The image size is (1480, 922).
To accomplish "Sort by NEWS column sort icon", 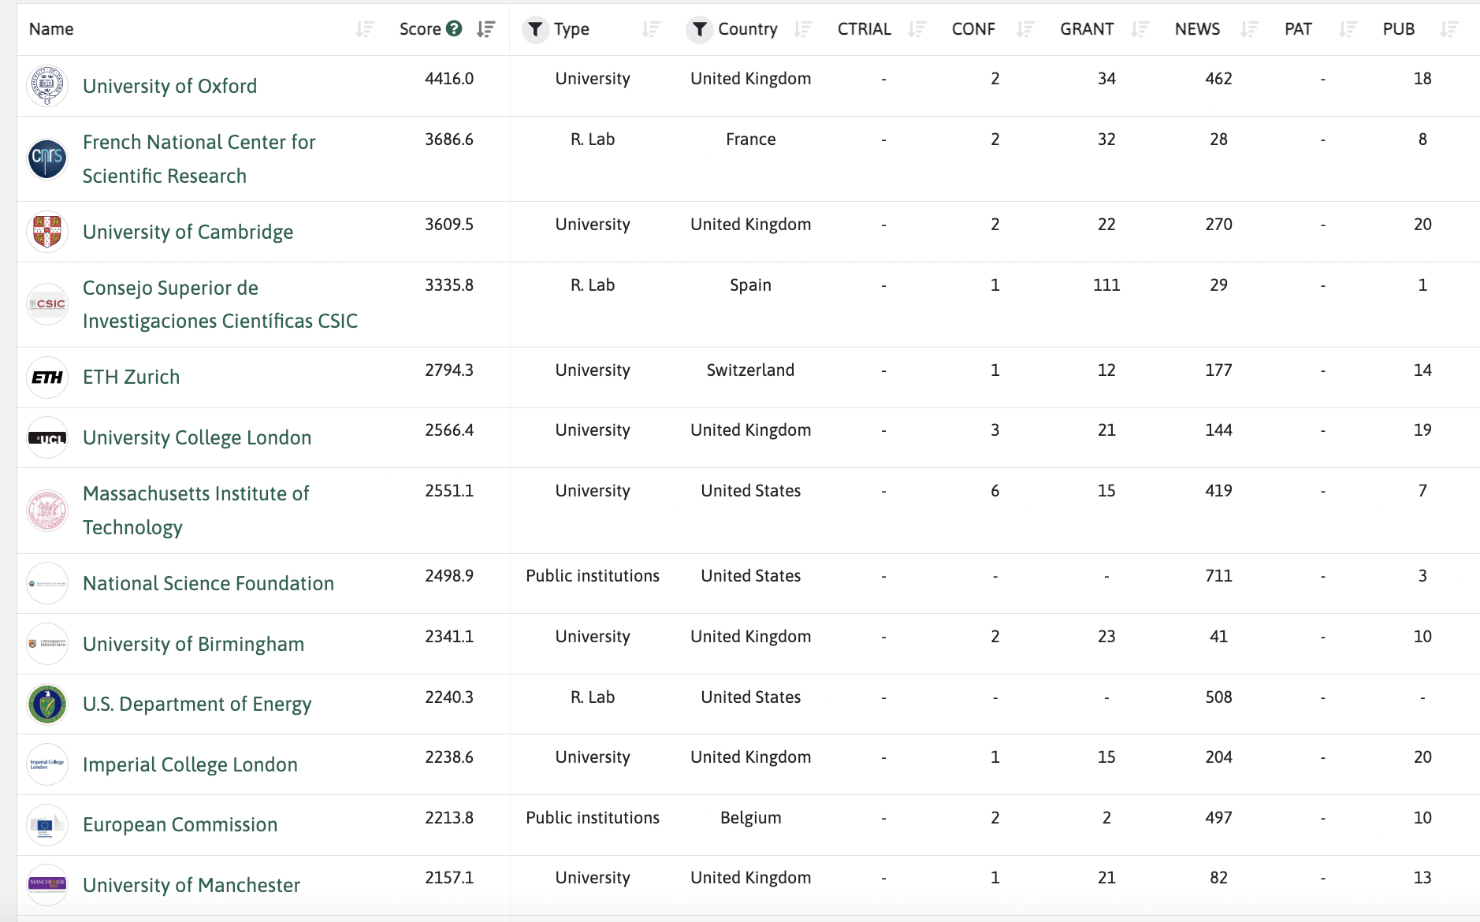I will click(x=1249, y=29).
